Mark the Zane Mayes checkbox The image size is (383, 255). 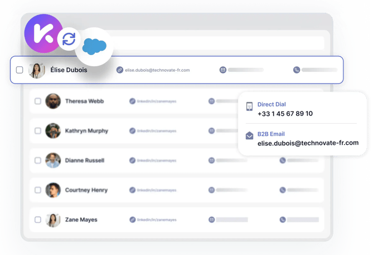37,219
